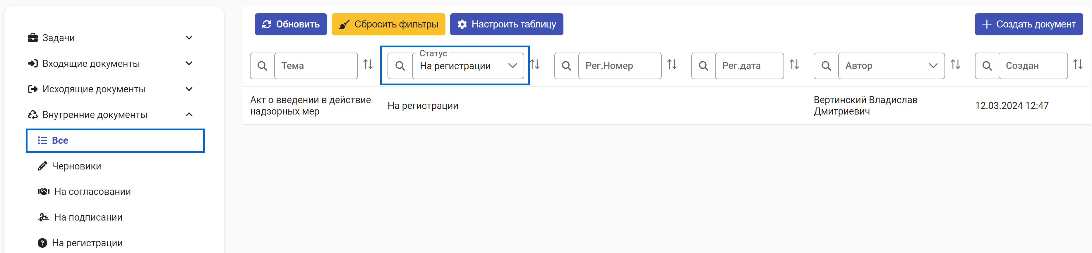Click search icon beside Тема field
This screenshot has height=253, width=1092.
click(263, 65)
